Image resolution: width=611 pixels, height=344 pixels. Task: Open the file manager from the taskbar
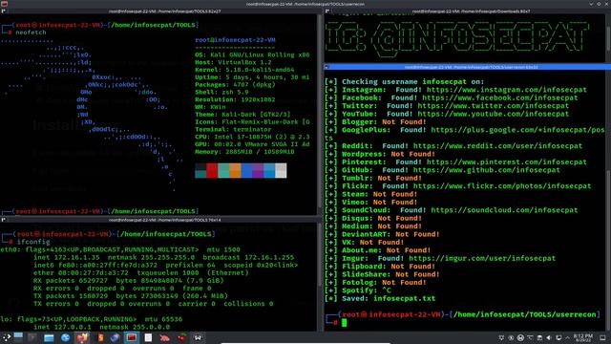(x=49, y=337)
